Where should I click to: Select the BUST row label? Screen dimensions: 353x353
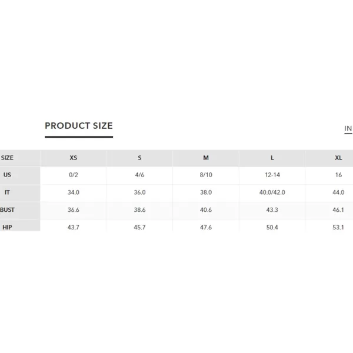pyautogui.click(x=7, y=210)
